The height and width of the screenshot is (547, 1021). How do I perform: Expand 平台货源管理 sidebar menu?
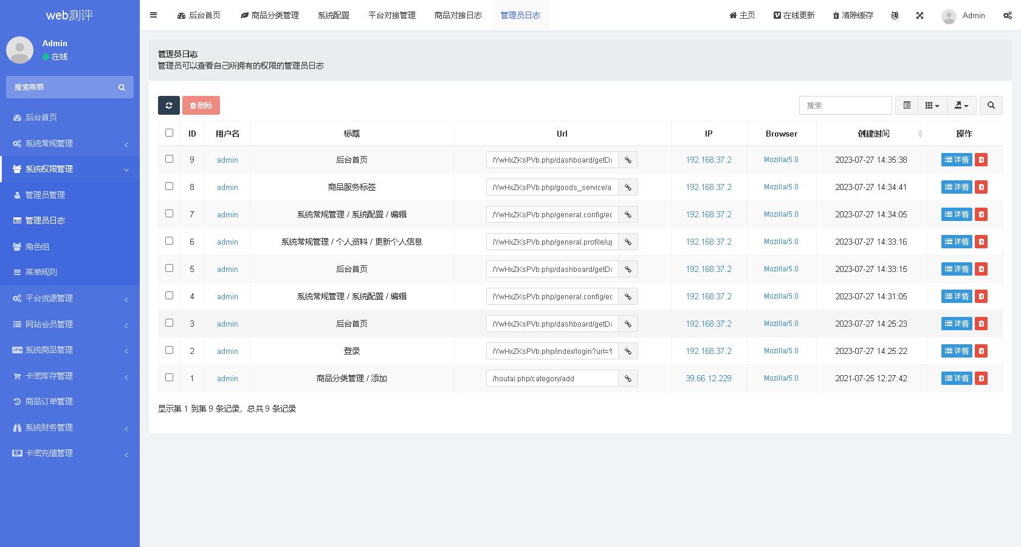[x=70, y=298]
